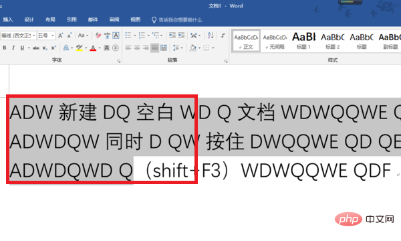Open the Font dialog launcher
Image resolution: width=401 pixels, height=241 pixels.
(x=119, y=61)
